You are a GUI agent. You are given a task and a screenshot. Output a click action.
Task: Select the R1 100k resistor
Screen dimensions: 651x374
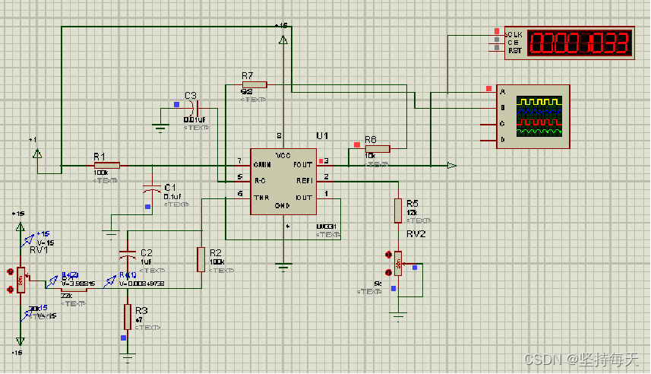tap(107, 166)
